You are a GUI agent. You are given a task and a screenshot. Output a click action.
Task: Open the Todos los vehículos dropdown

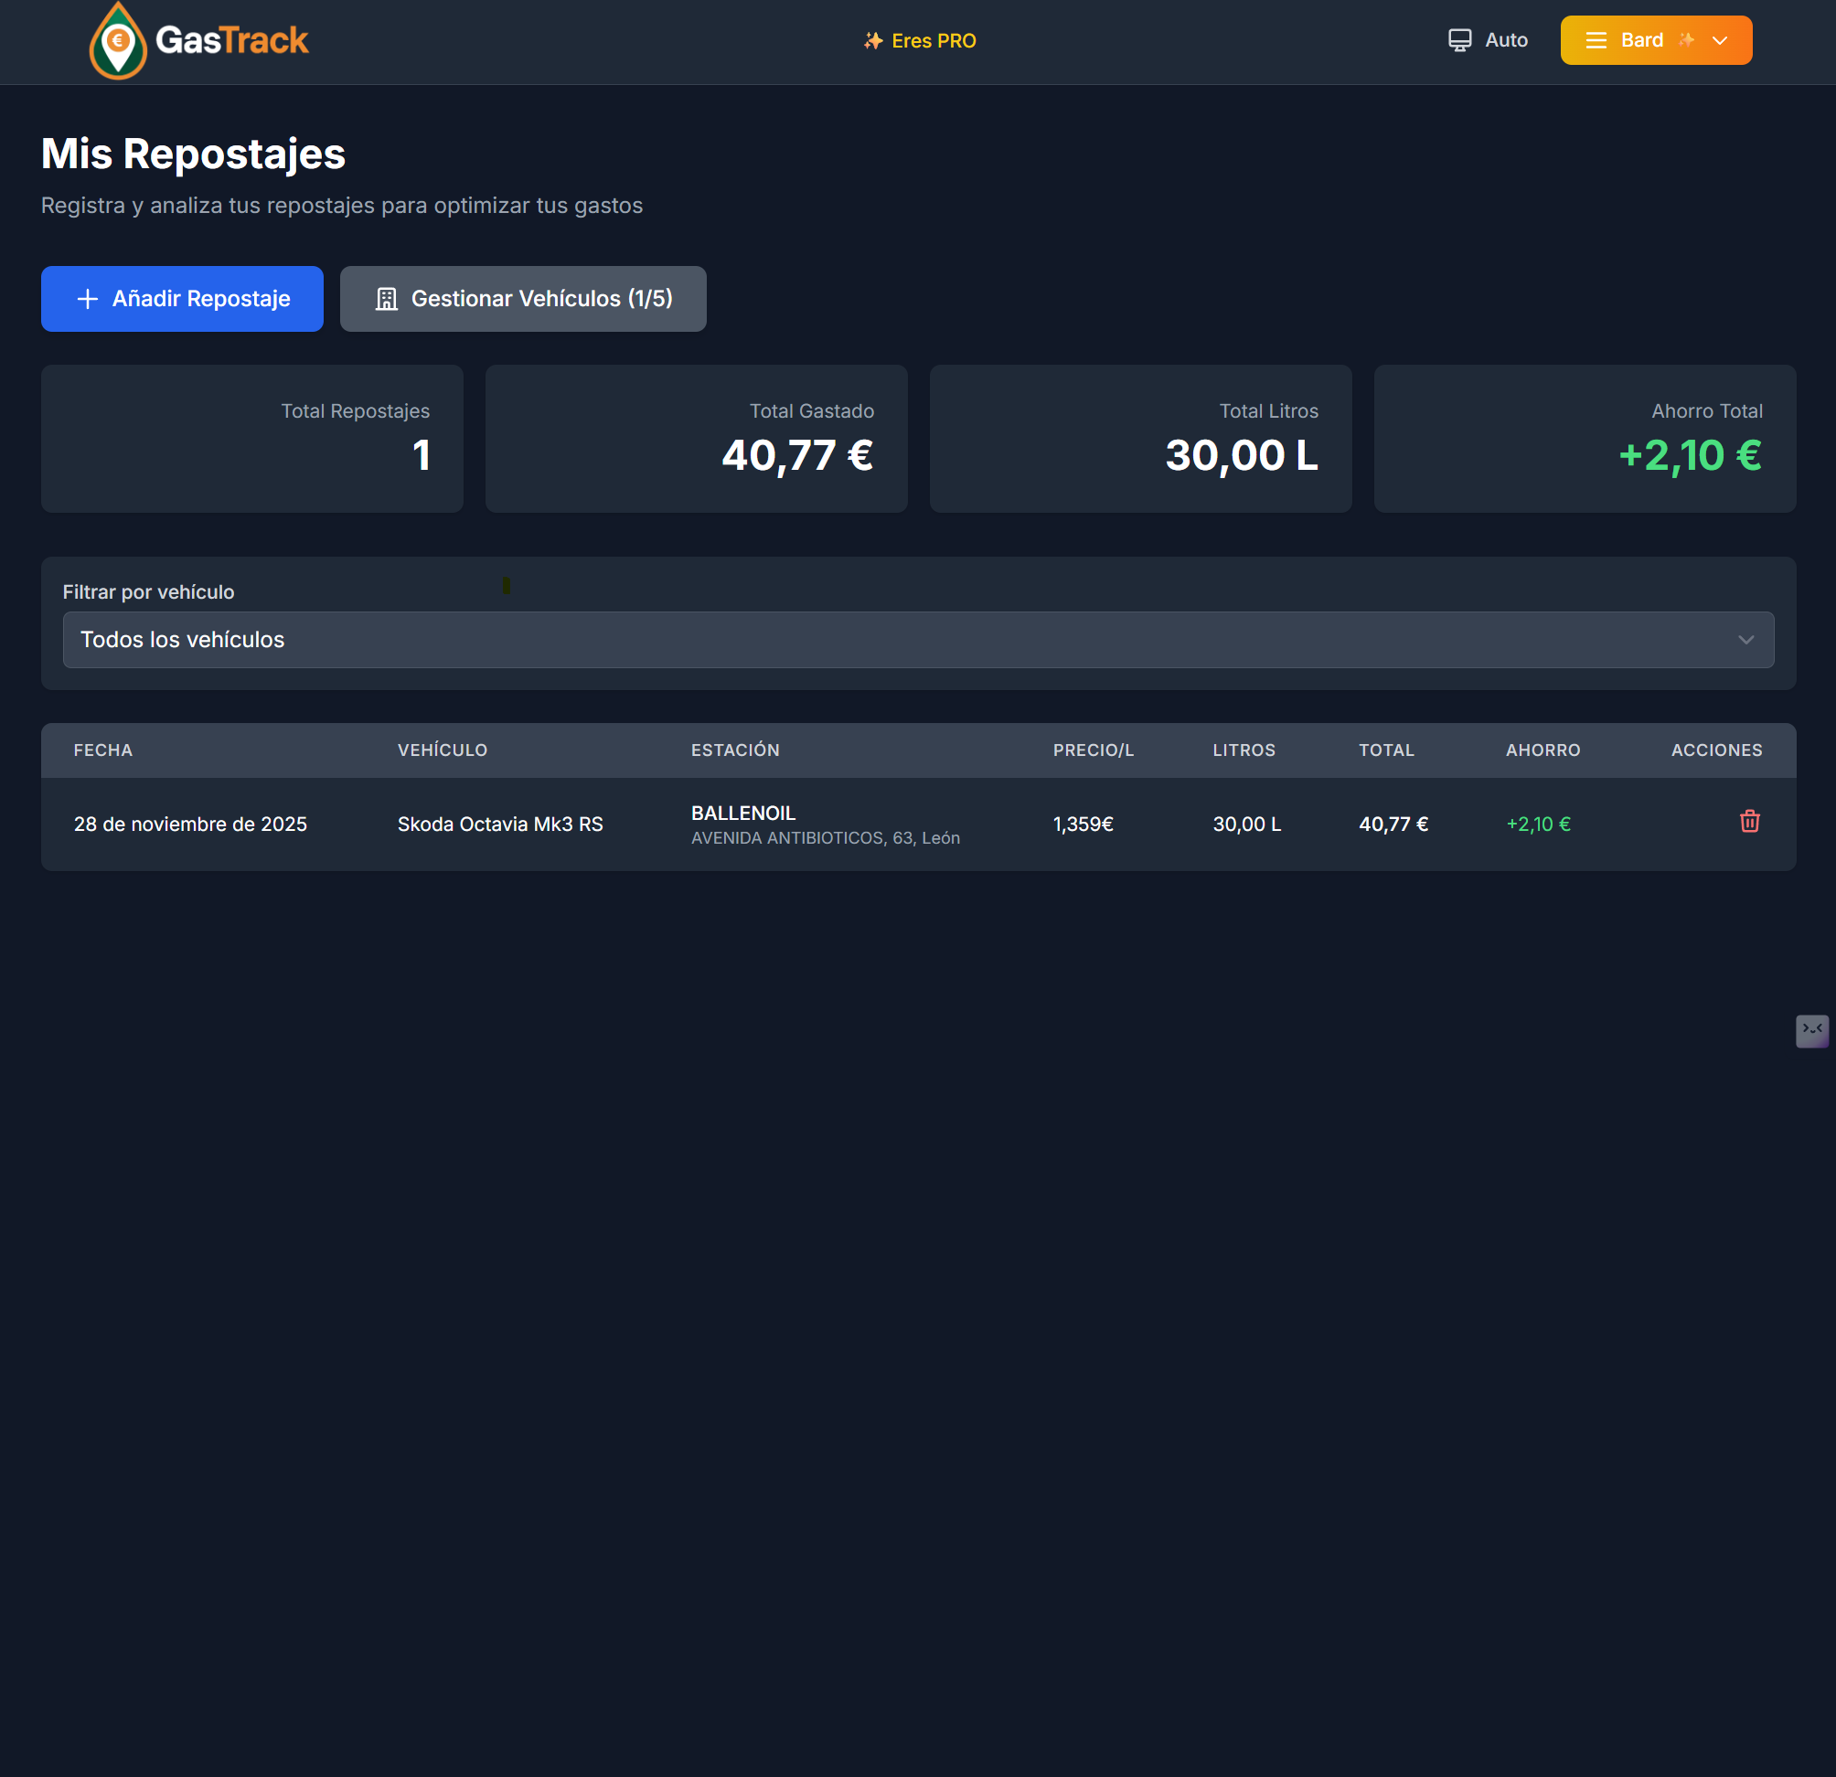(917, 640)
